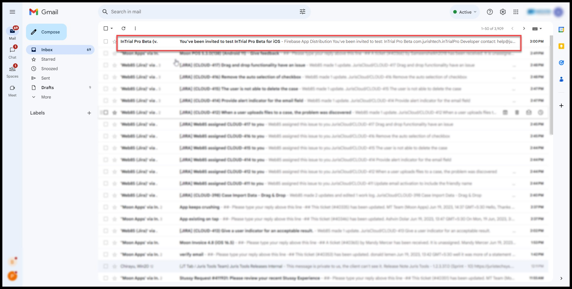Toggle the select-all emails checkbox
This screenshot has width=572, height=289.
tap(106, 28)
